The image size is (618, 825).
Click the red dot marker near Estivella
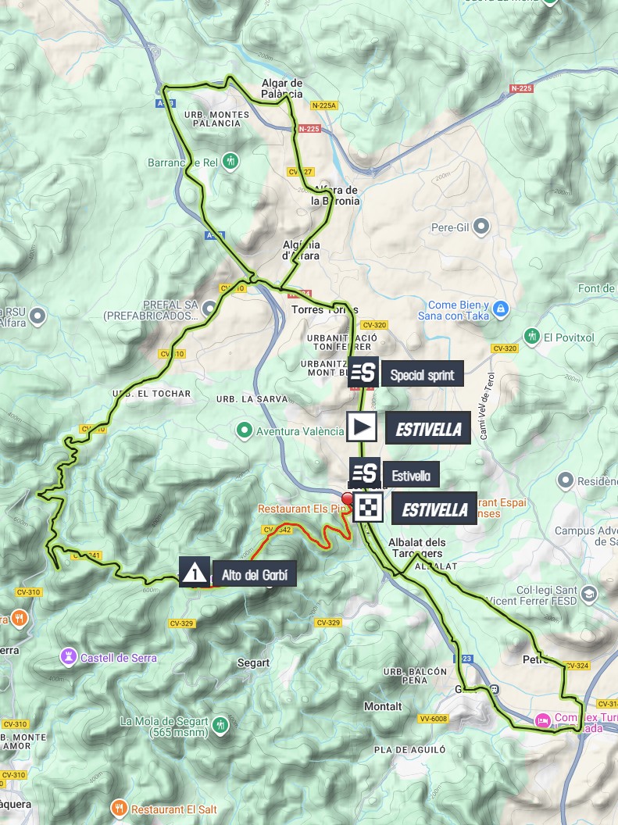(x=347, y=498)
